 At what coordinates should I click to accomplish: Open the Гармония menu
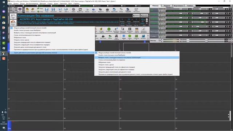tap(63, 4)
